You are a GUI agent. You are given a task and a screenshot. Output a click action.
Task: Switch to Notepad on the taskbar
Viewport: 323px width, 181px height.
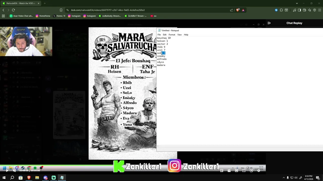pos(62,178)
